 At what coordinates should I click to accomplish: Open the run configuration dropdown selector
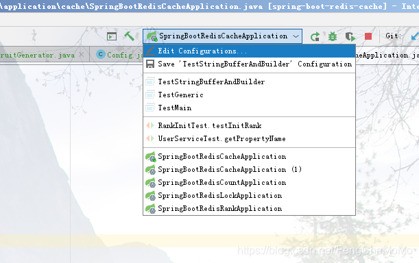(222, 36)
